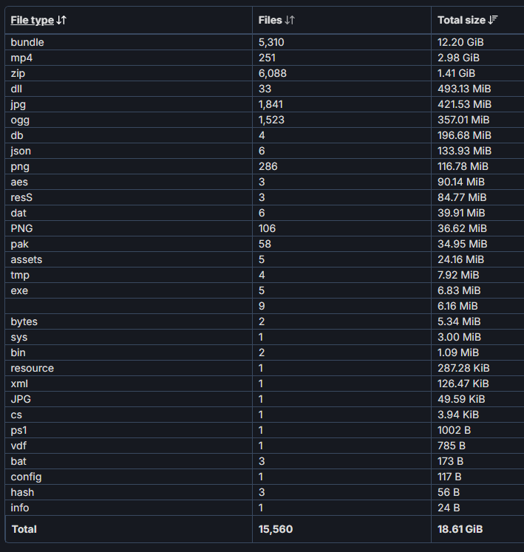524x552 pixels.
Task: Select the assets file type row
Action: click(265, 259)
